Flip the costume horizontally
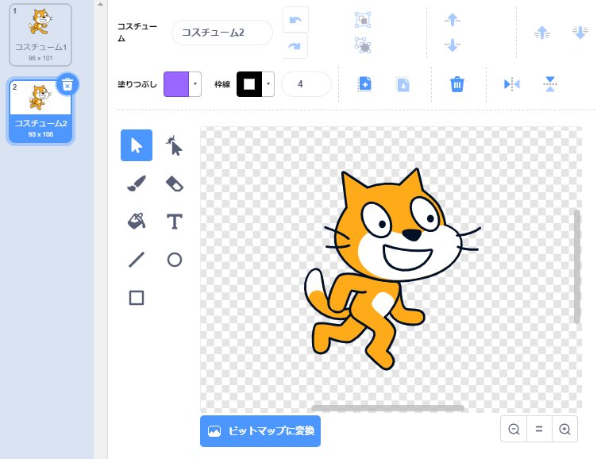The width and height of the screenshot is (597, 459). [512, 84]
